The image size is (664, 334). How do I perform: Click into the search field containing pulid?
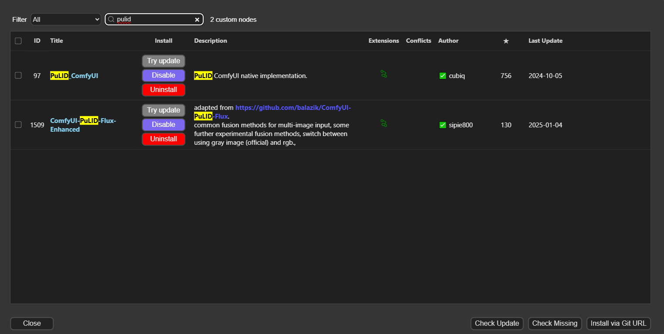[154, 20]
